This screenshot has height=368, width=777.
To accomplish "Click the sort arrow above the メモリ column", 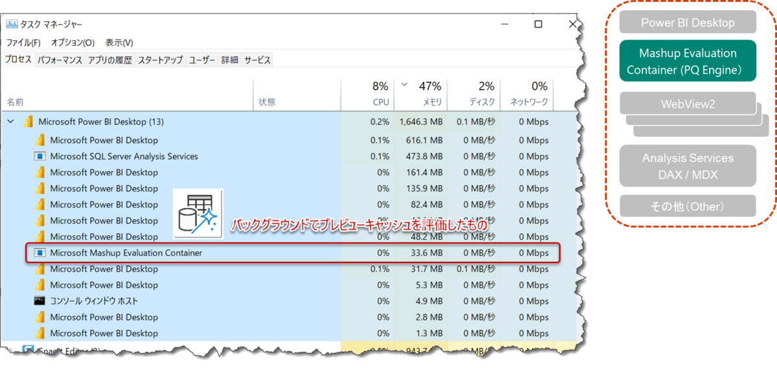I will click(x=405, y=84).
